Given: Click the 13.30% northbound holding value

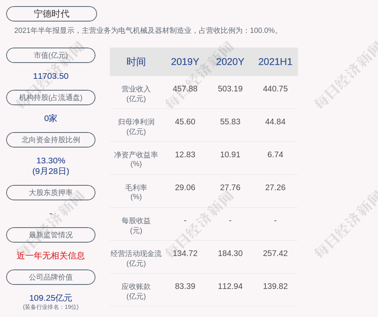Looking at the screenshot, I should tap(51, 161).
